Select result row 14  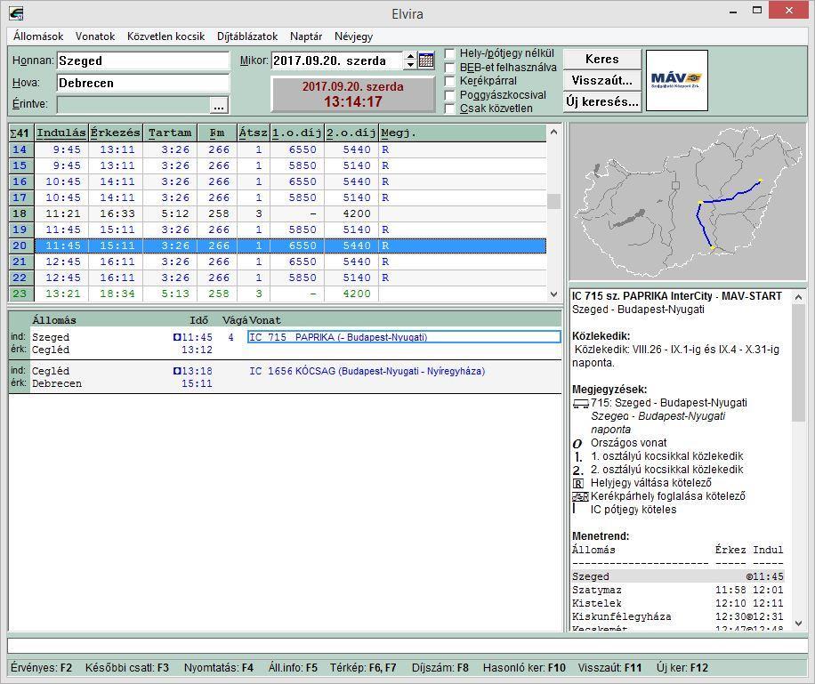278,149
